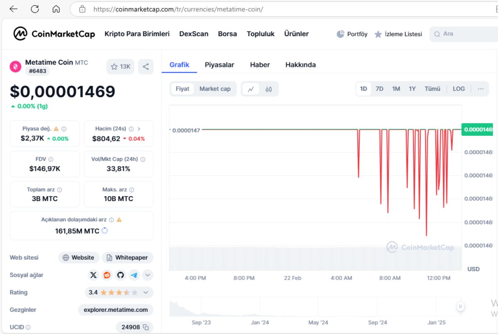The width and height of the screenshot is (498, 334).
Task: Click the share icon button
Action: click(x=146, y=66)
